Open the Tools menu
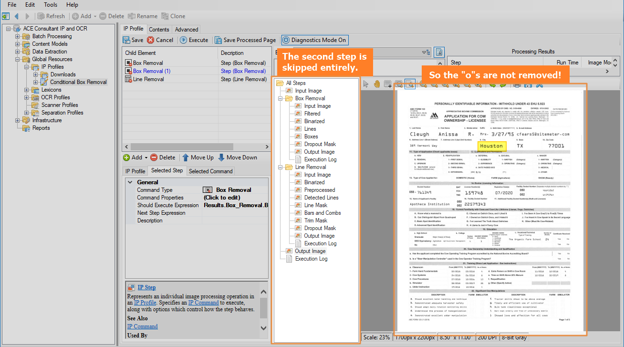 (x=50, y=5)
